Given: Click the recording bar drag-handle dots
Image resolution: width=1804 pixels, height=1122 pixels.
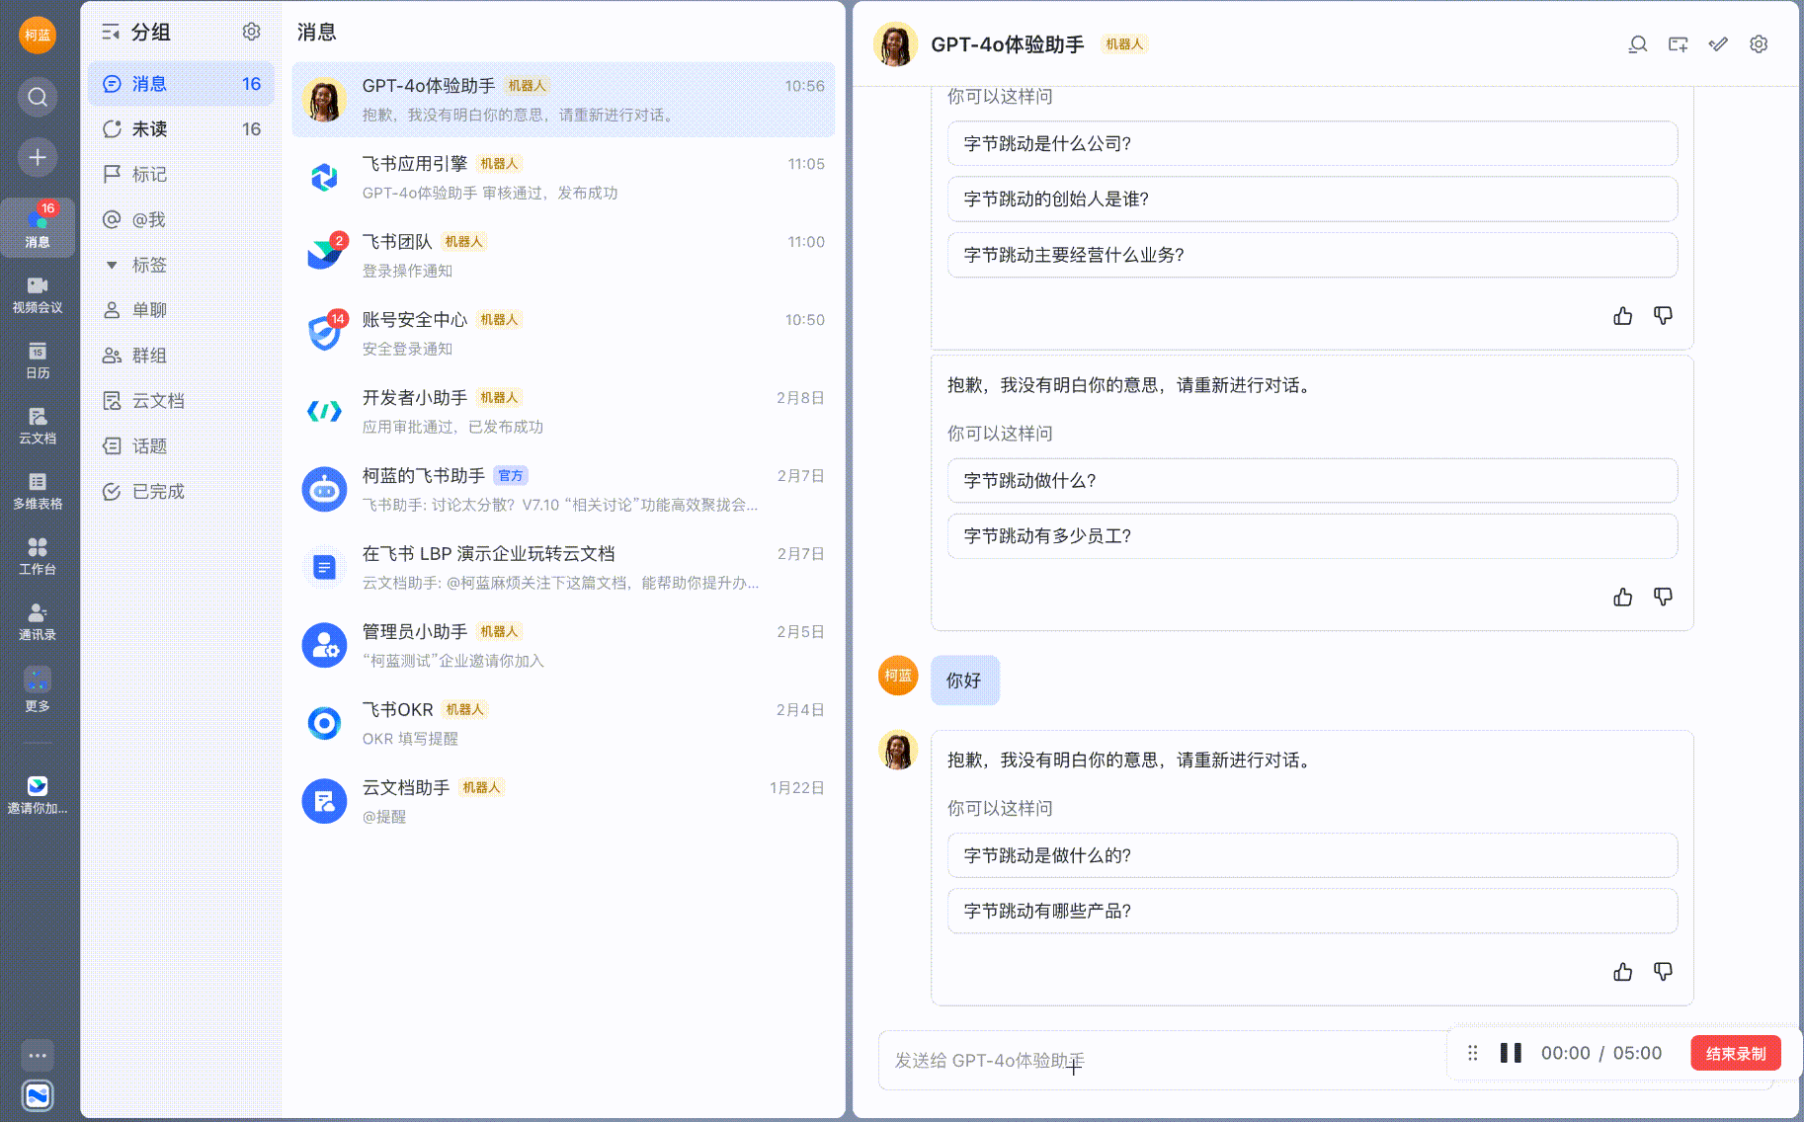Looking at the screenshot, I should tap(1472, 1053).
